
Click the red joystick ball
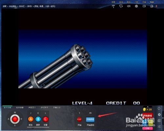[x=15, y=119]
